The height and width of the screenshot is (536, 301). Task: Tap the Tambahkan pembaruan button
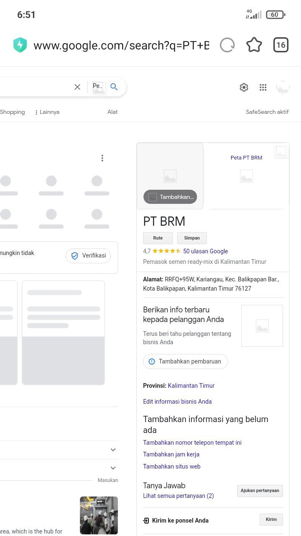[185, 361]
